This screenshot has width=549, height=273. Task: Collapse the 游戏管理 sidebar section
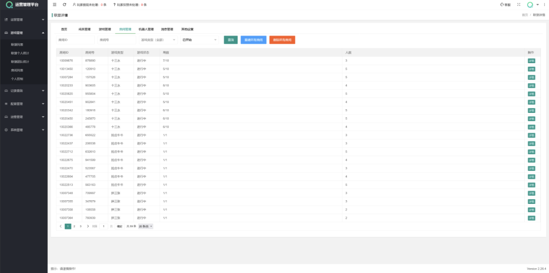pos(24,33)
